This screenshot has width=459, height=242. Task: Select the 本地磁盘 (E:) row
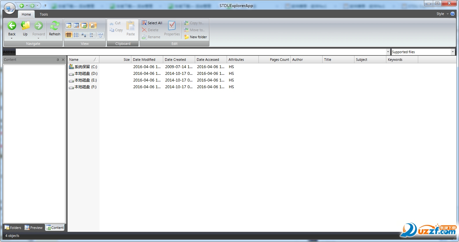83,80
